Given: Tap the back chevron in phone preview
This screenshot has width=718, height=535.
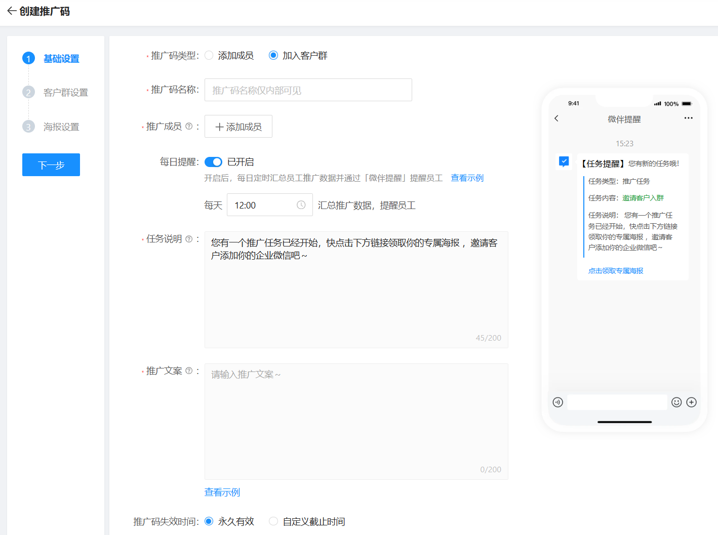Looking at the screenshot, I should 556,118.
